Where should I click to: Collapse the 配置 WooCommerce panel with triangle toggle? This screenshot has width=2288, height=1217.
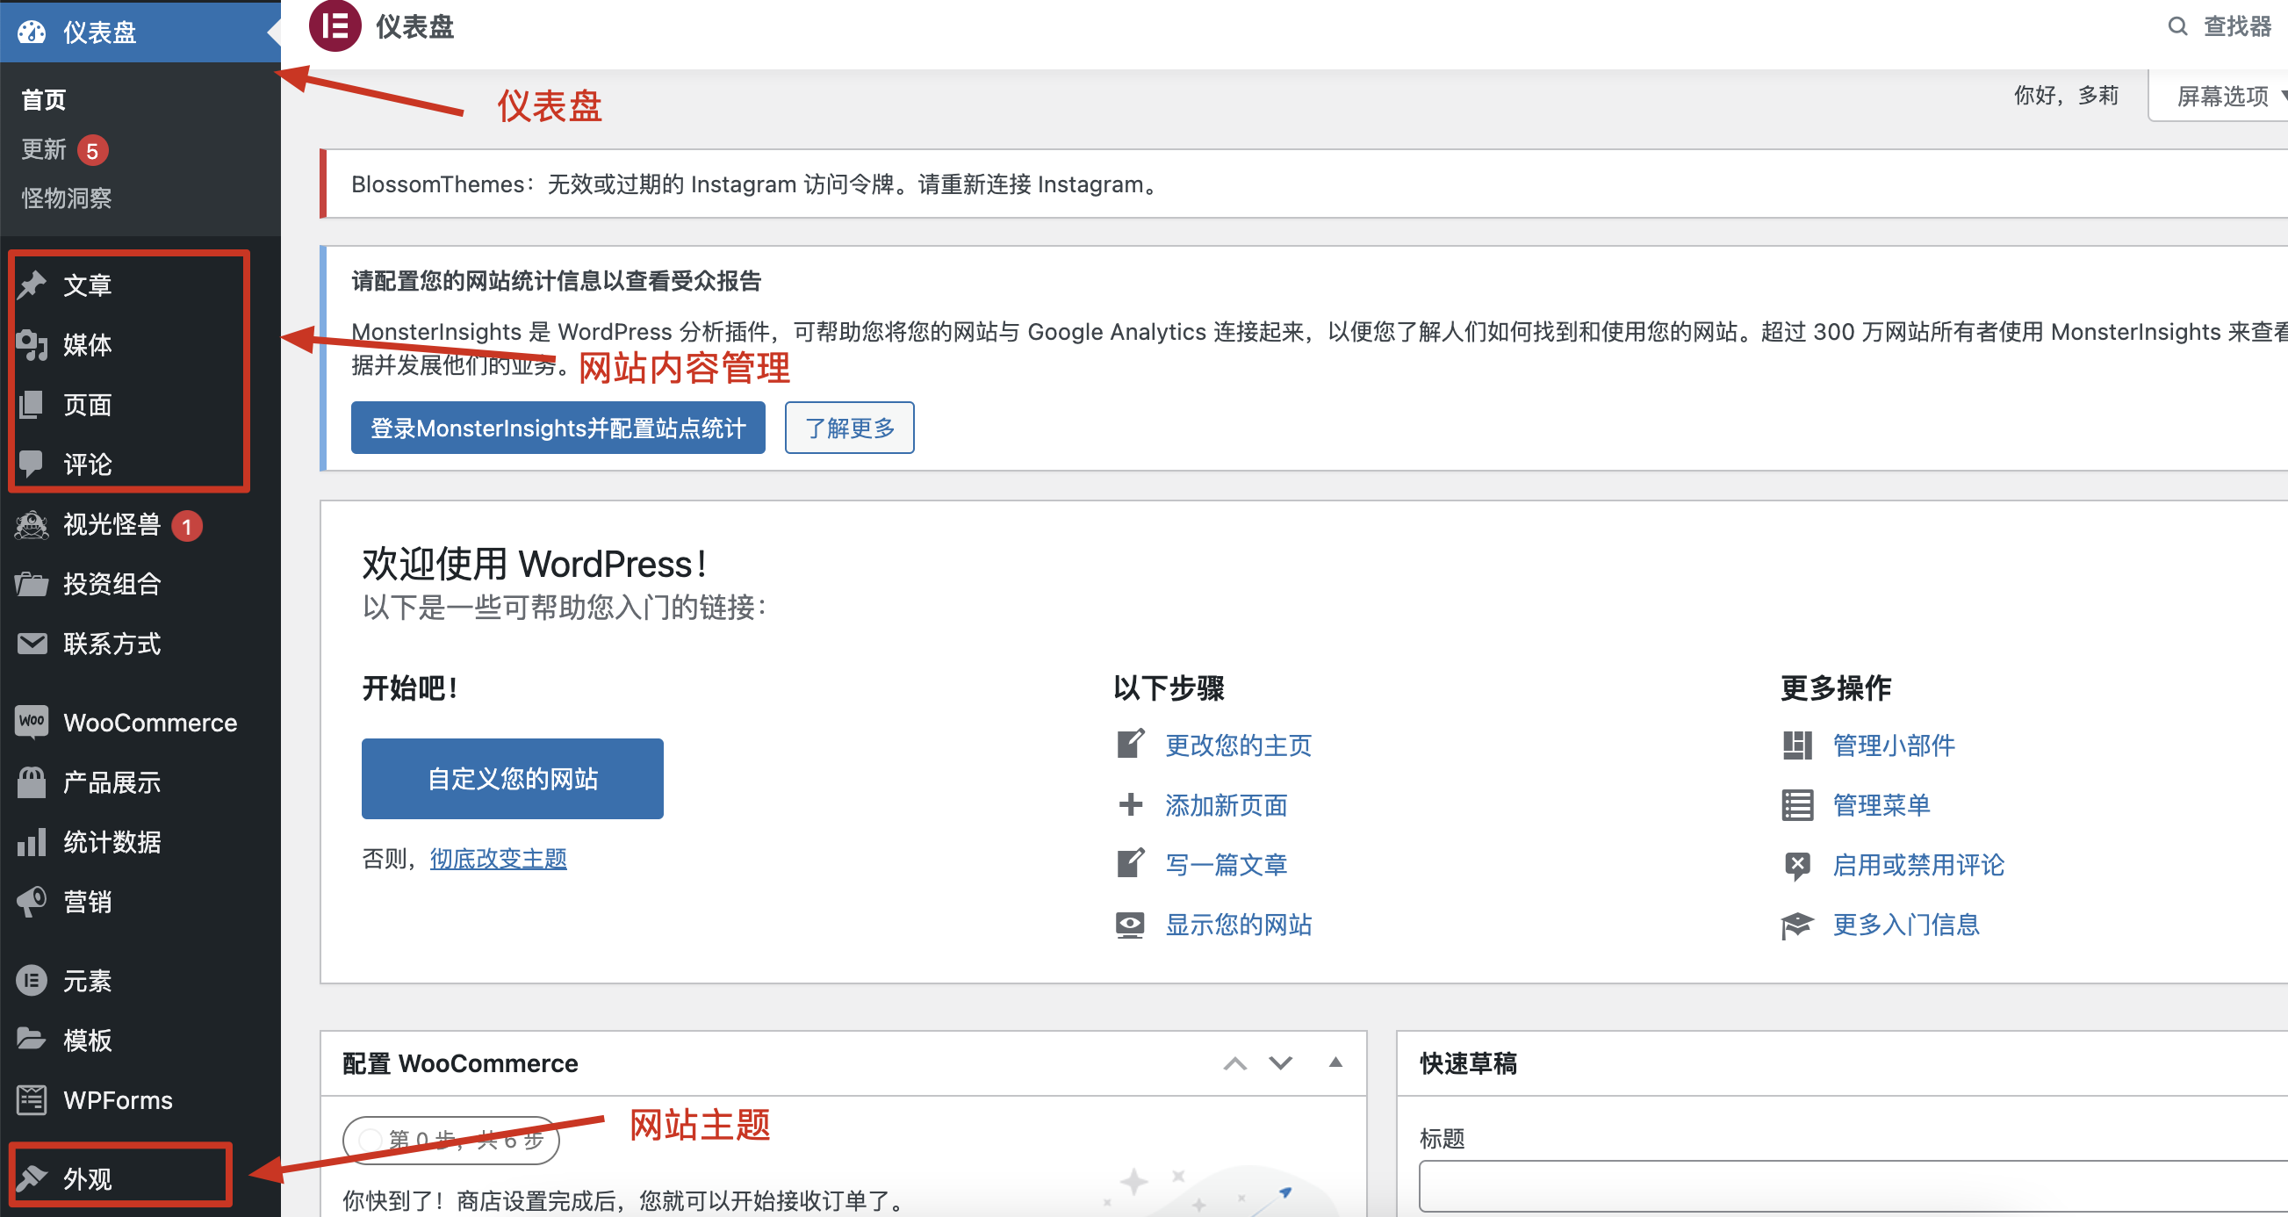(x=1335, y=1062)
